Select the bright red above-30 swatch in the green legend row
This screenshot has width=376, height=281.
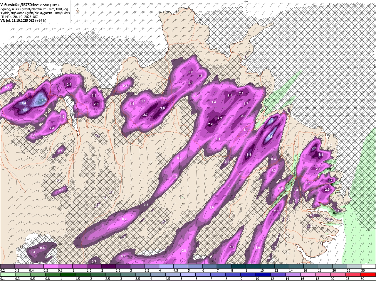coord(369,275)
